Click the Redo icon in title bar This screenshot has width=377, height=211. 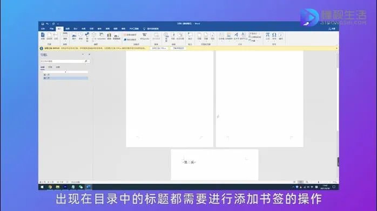(x=53, y=24)
